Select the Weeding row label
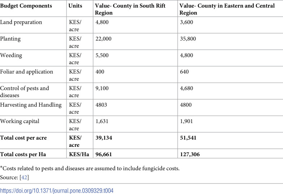Viewport: 283px width, 194px height. [11, 55]
